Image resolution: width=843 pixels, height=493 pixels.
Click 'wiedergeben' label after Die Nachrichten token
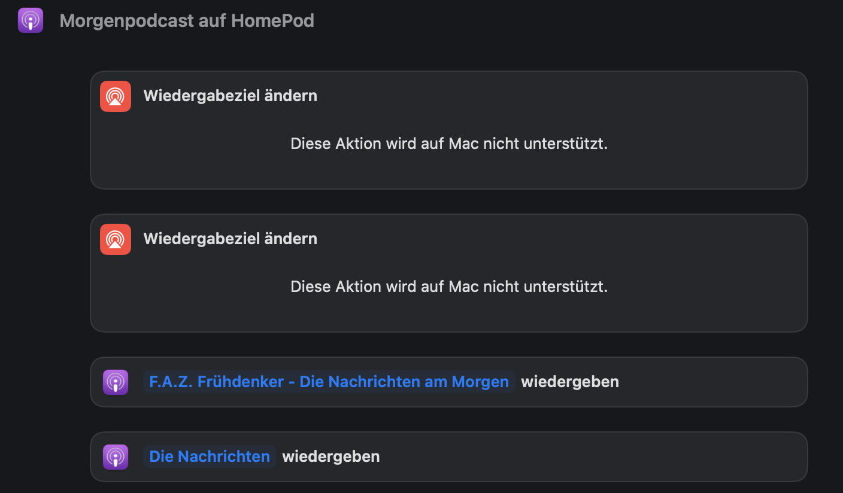pos(331,457)
